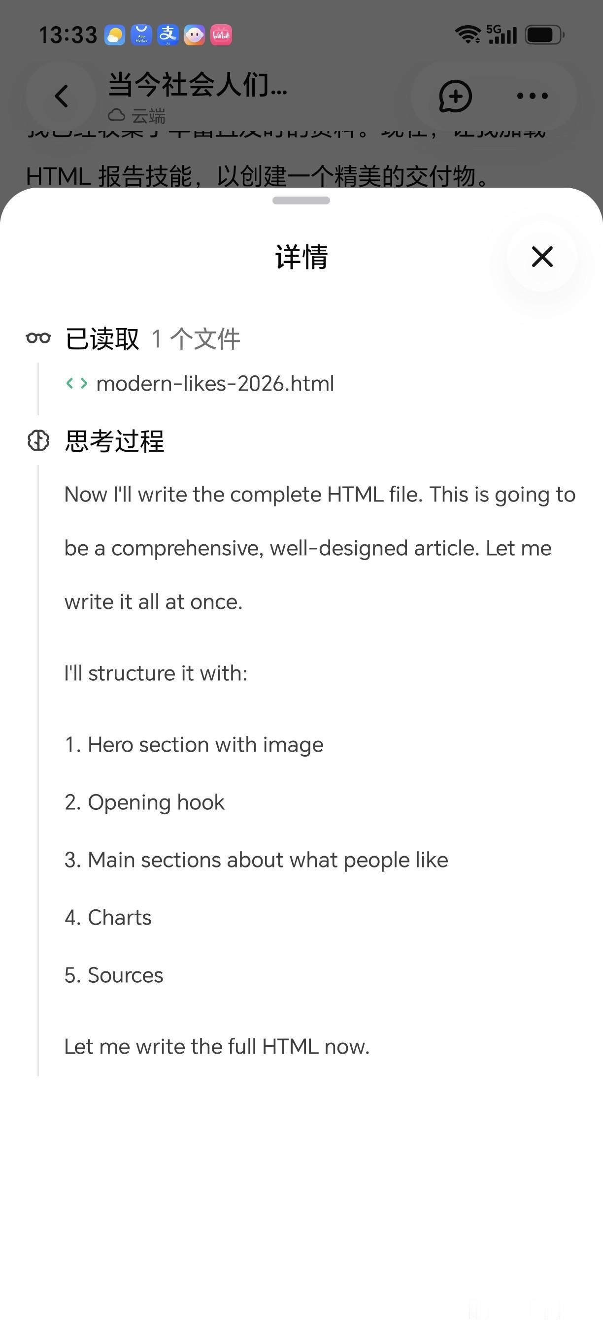Tap the brain icon beside 思考过程
This screenshot has width=603, height=1330.
[x=38, y=441]
